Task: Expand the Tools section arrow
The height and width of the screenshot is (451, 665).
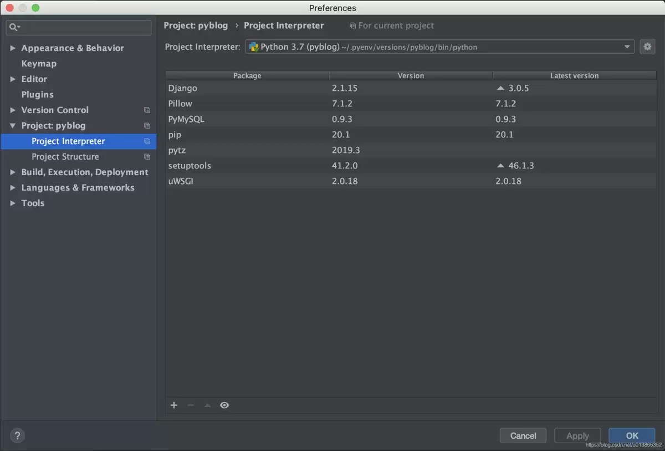Action: [x=13, y=203]
